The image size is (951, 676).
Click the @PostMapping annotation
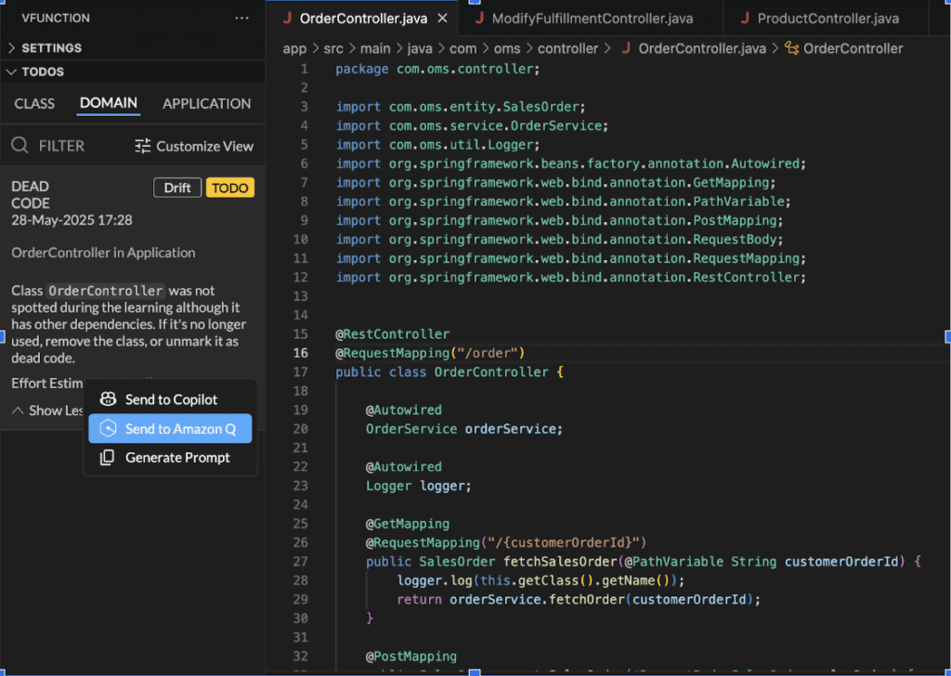coord(411,656)
